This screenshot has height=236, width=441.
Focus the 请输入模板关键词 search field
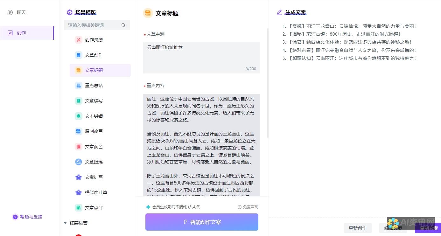tap(97, 25)
